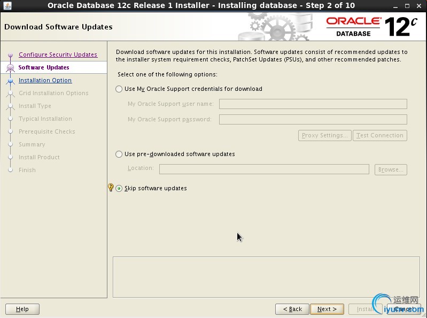Click the Software Updates step marker icon
Viewport: 427px width, 318px height.
(10, 67)
